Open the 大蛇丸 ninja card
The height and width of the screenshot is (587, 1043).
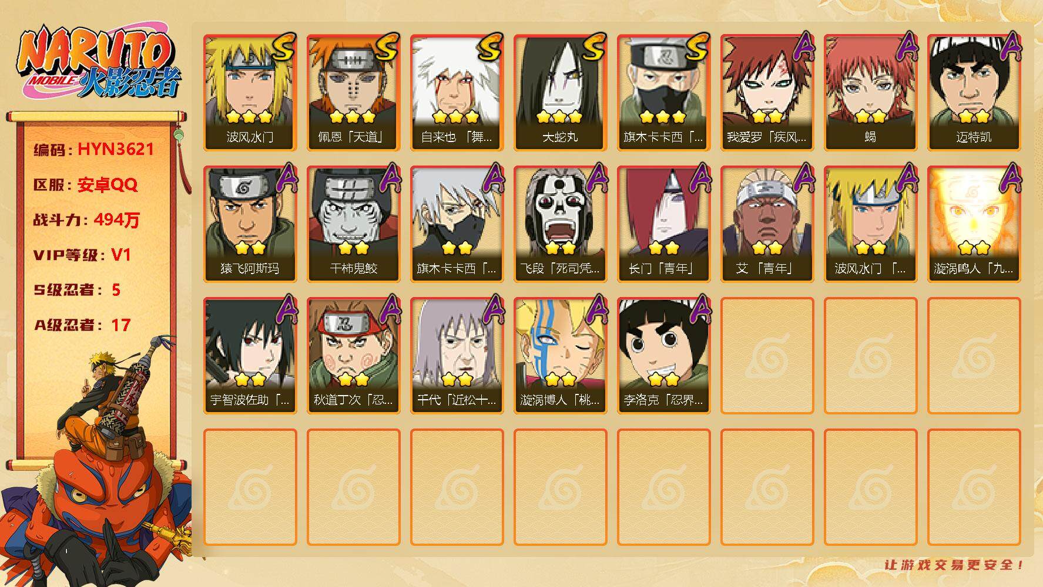point(561,93)
